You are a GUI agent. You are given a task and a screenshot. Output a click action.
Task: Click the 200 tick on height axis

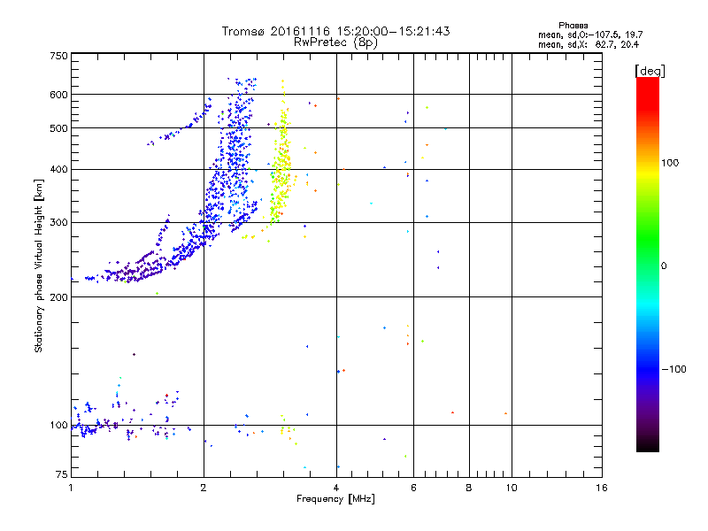click(x=58, y=297)
